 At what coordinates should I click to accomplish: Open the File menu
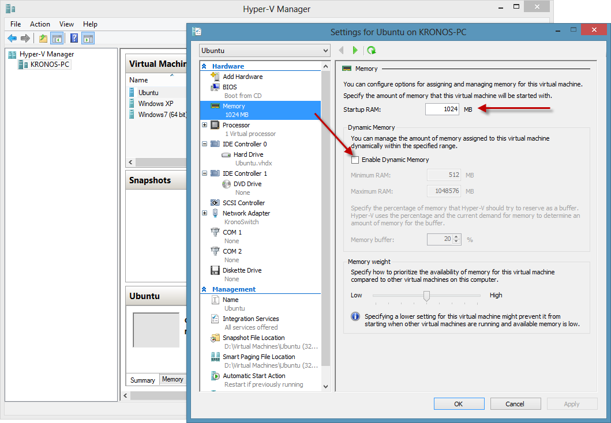click(16, 24)
